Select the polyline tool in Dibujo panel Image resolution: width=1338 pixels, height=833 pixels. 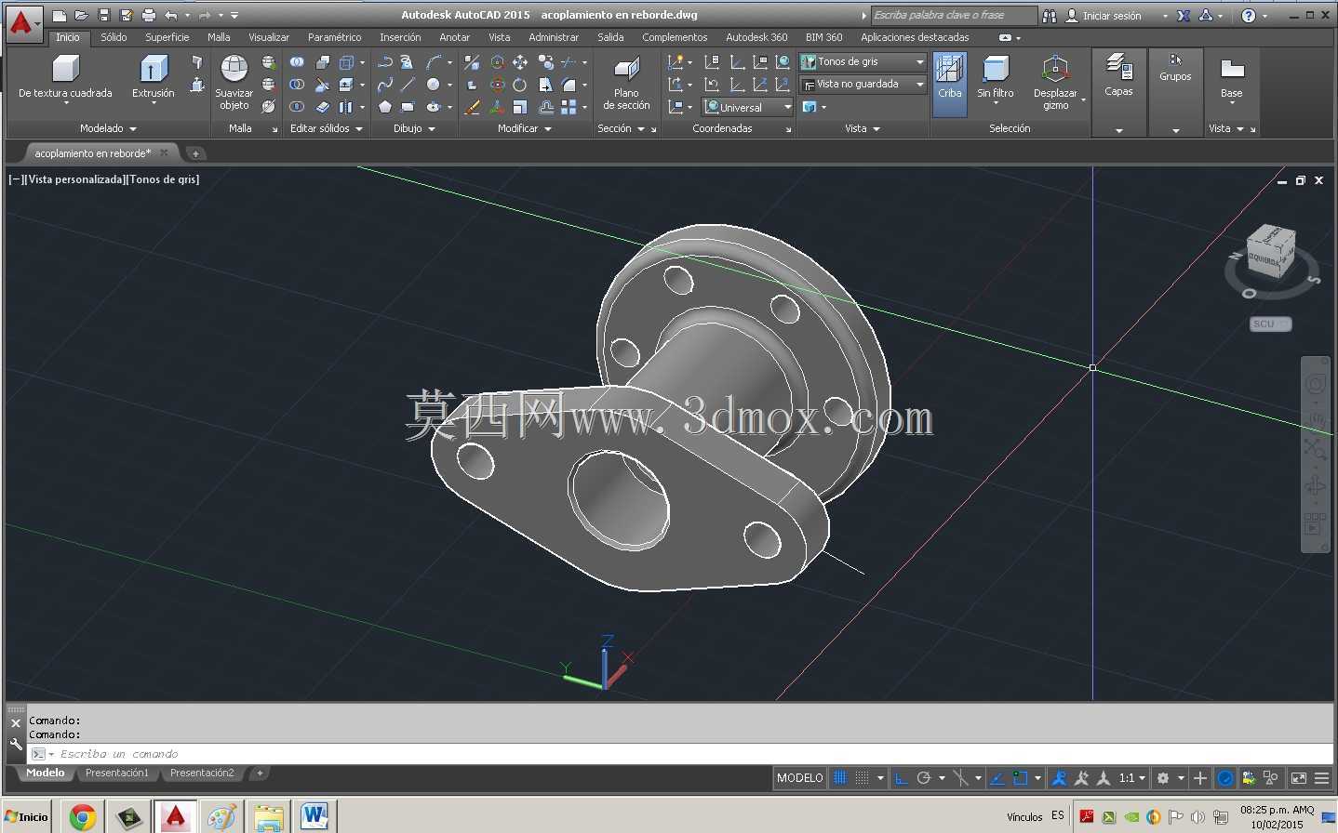(x=384, y=62)
